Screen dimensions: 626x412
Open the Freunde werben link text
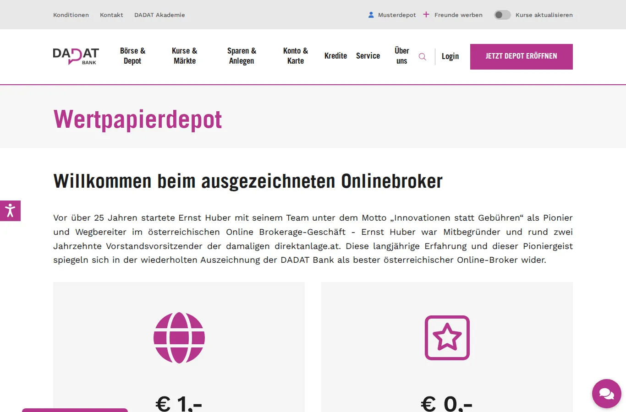[458, 15]
